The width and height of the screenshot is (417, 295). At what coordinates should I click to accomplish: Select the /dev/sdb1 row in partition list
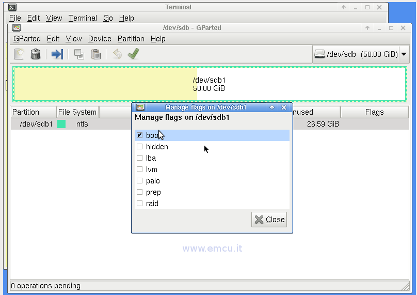point(210,124)
